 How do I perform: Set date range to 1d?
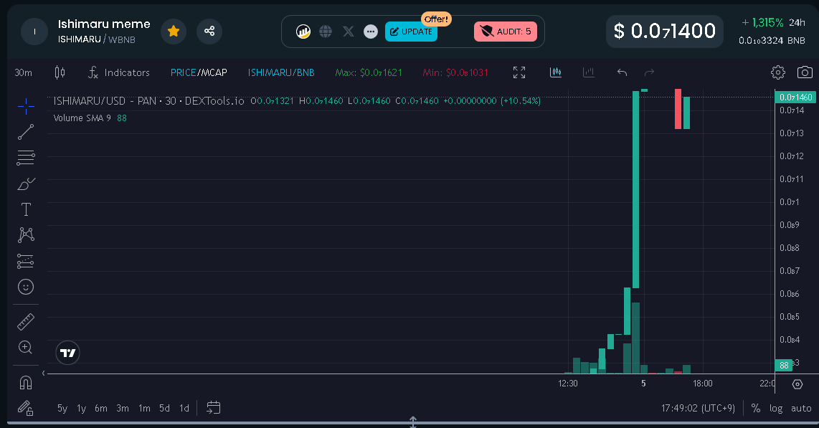click(184, 408)
